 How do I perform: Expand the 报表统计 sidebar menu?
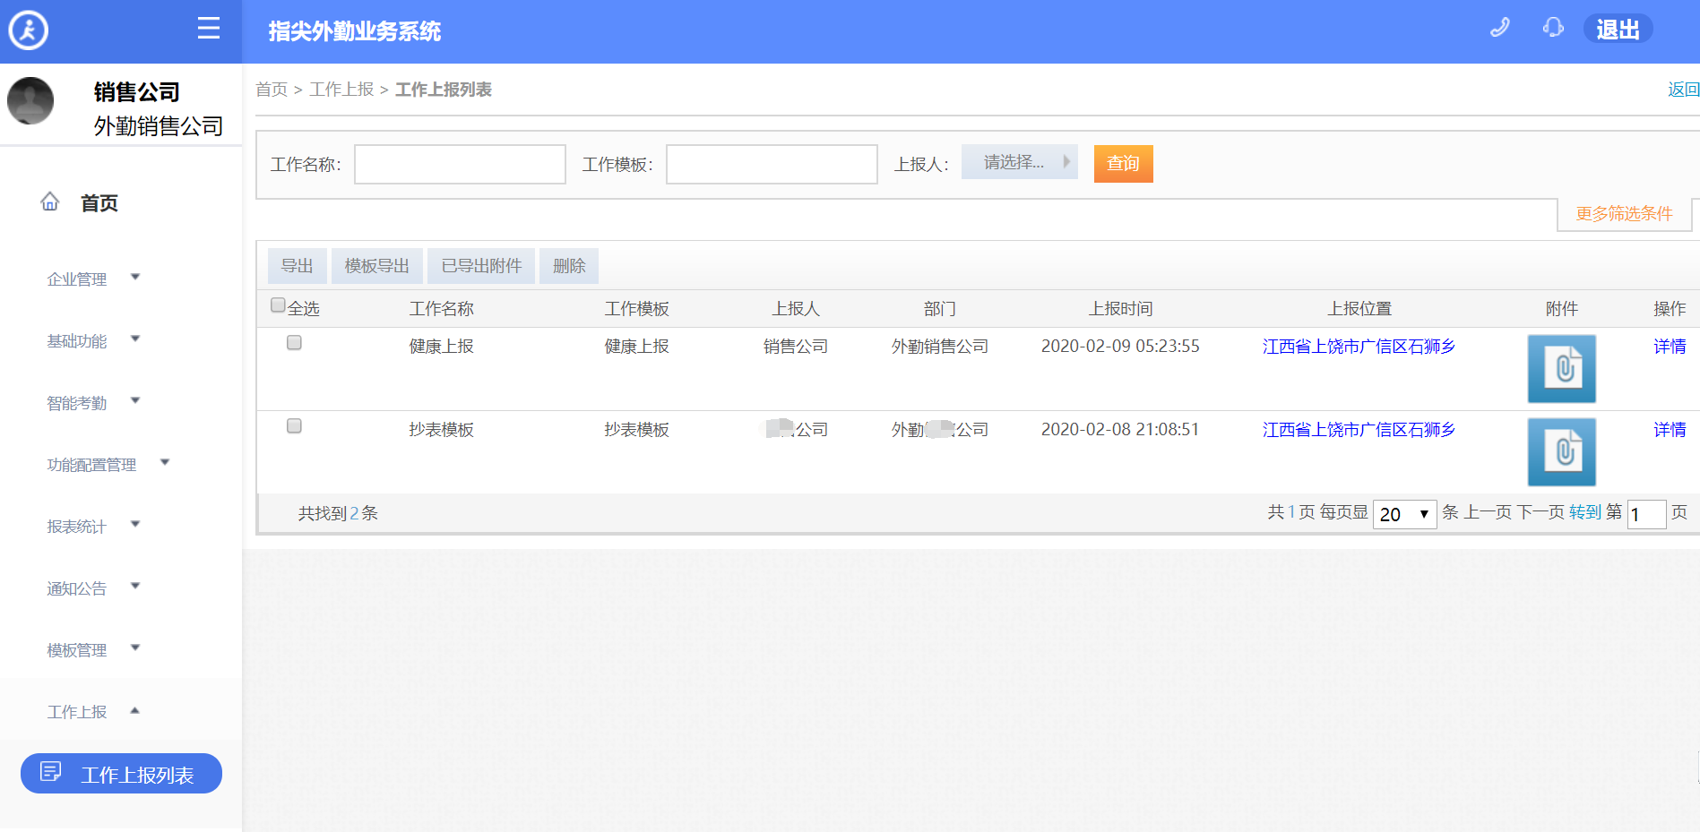[x=93, y=527]
